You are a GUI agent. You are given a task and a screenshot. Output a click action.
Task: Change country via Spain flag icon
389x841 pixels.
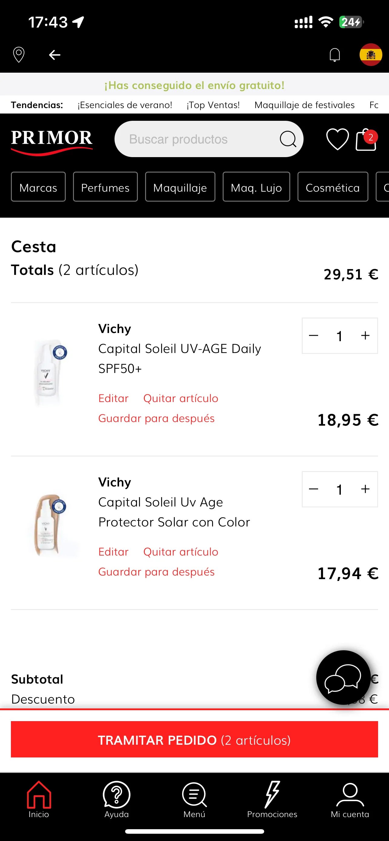pos(371,54)
